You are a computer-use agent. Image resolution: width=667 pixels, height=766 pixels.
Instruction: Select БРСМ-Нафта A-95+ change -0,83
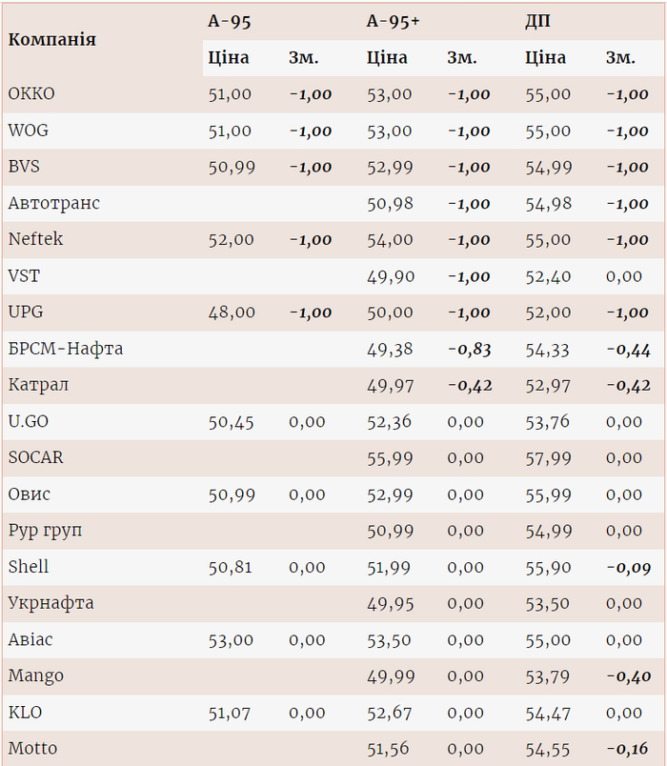click(469, 349)
